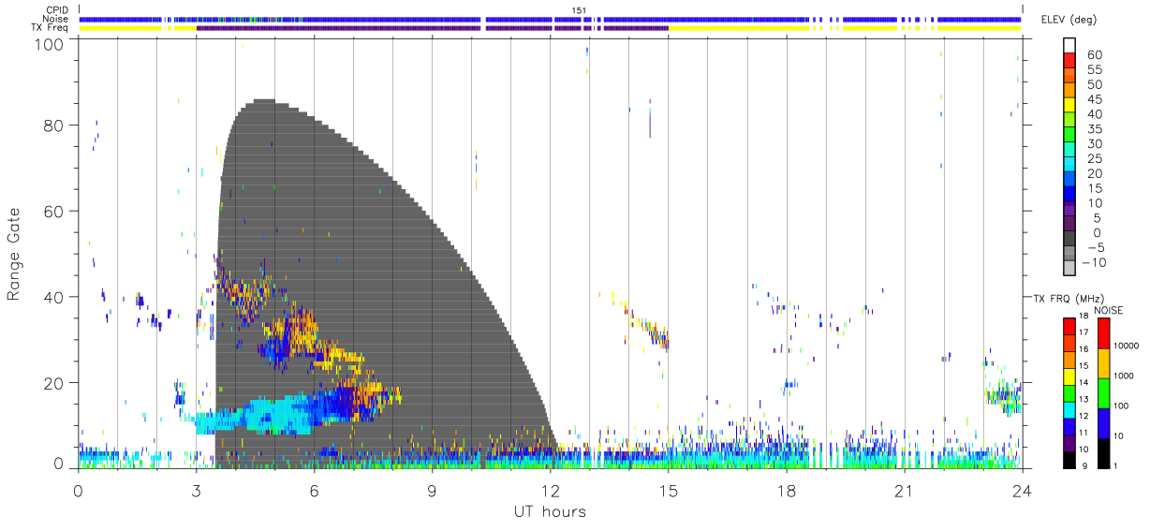The image size is (1150, 531).
Task: Select the cyan segment of TX FRQ bar
Action: (x=1069, y=408)
